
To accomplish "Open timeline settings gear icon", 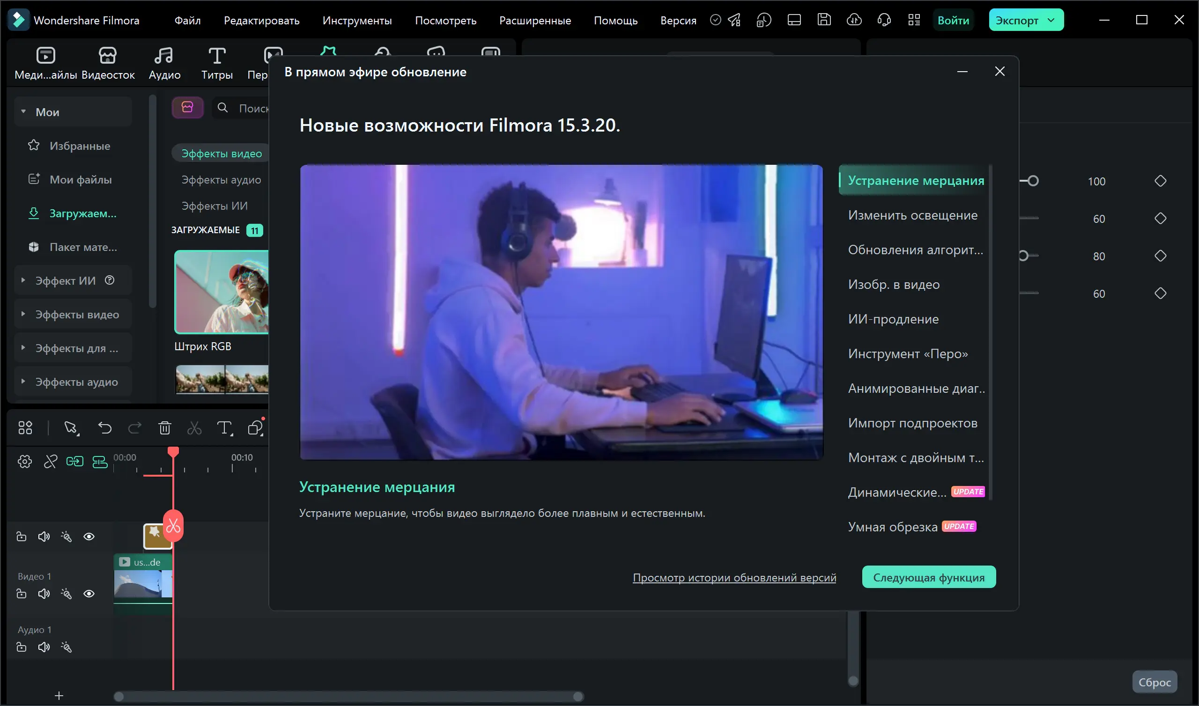I will (x=25, y=462).
